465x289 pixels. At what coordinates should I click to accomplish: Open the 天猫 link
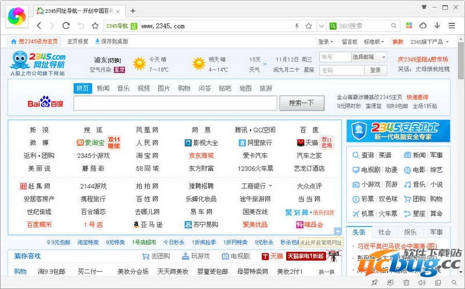pyautogui.click(x=308, y=143)
